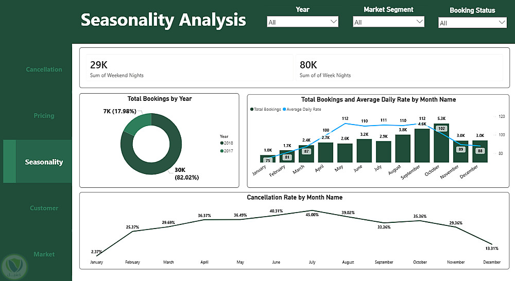Click the 36.37% April cancellation label

point(204,216)
